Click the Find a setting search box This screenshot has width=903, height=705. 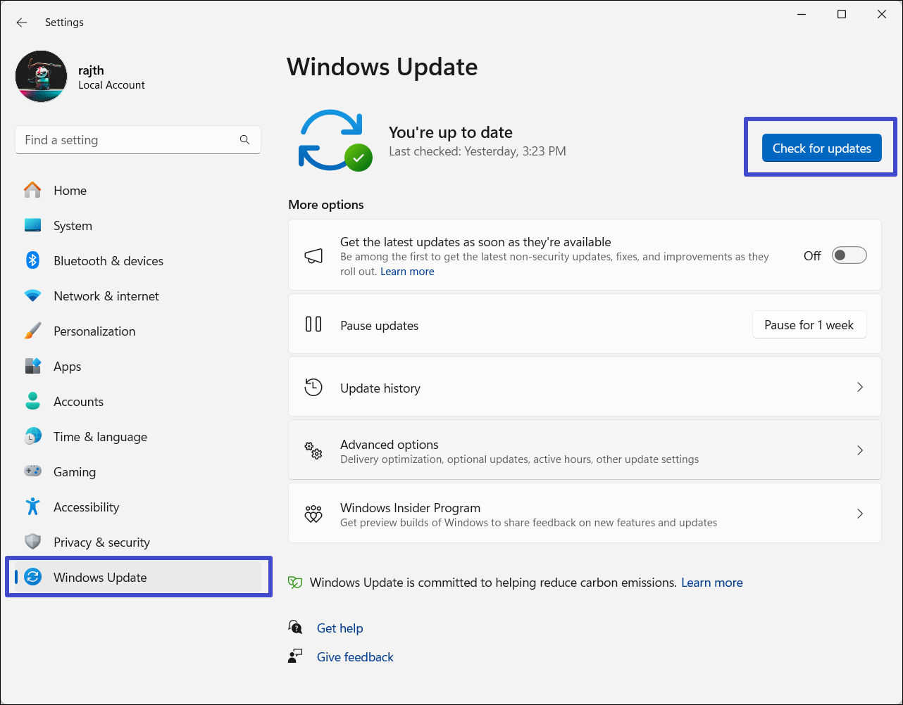tap(127, 140)
